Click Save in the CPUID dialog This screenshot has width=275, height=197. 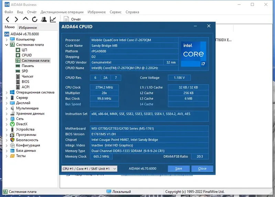[179, 168]
